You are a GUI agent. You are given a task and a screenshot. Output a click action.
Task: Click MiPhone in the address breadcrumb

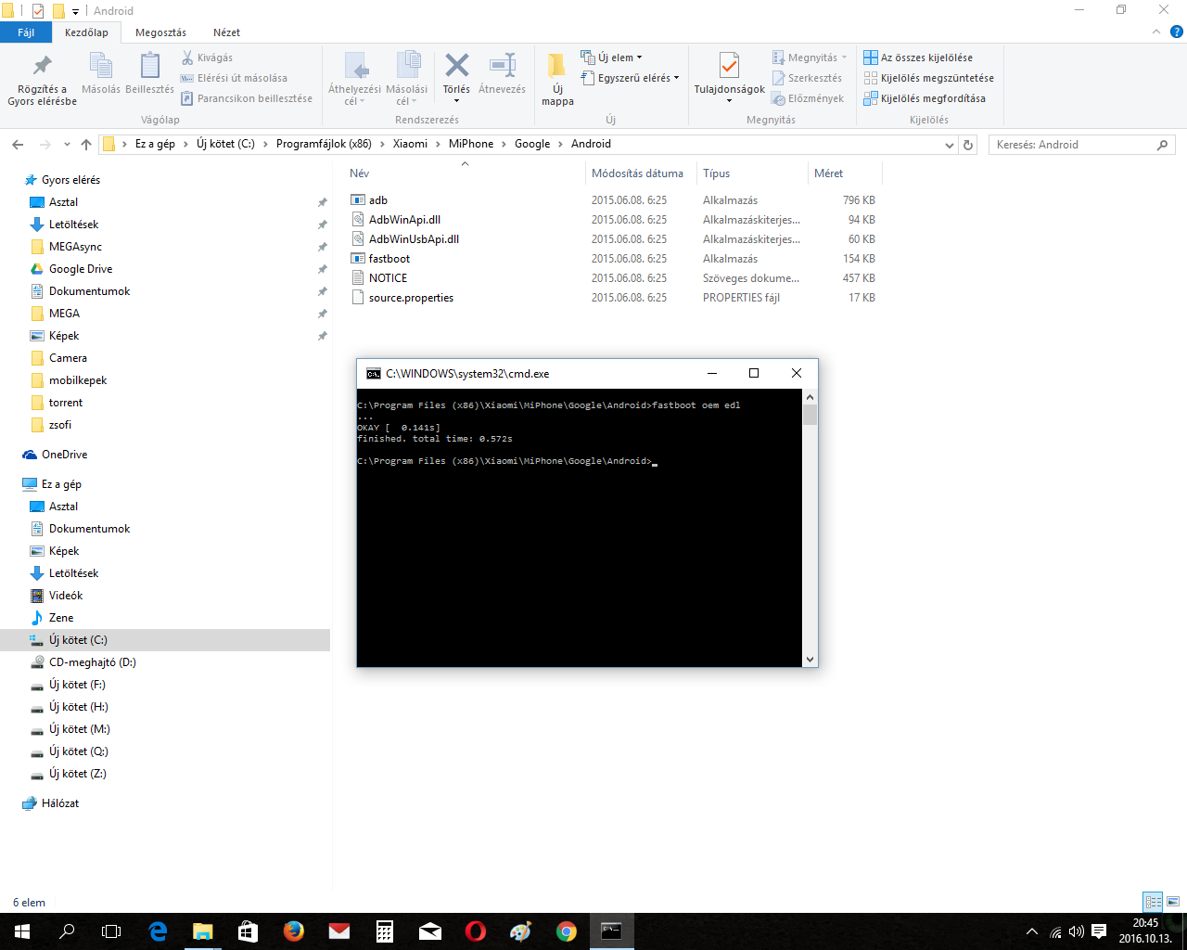click(470, 144)
